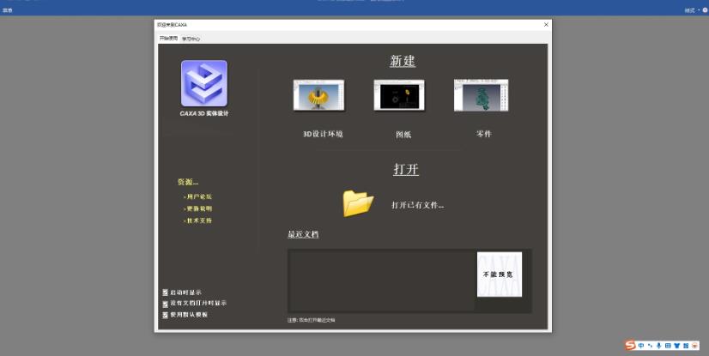Uncheck 使用默认模板 checkbox

[x=165, y=315]
